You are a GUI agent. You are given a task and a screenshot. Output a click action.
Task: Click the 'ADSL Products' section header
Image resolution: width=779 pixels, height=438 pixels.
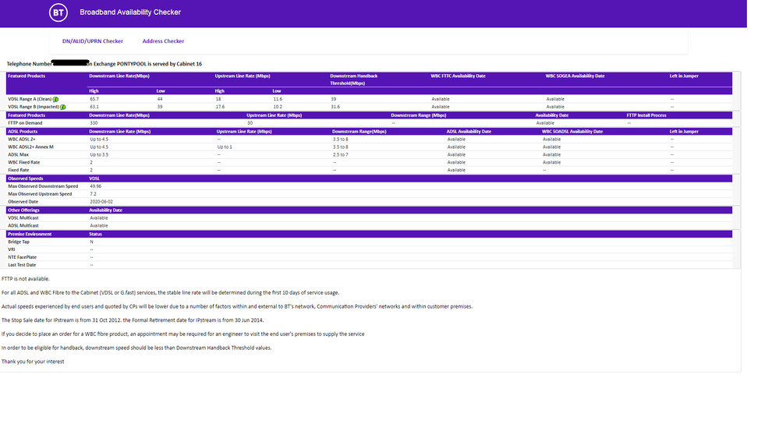coord(23,132)
